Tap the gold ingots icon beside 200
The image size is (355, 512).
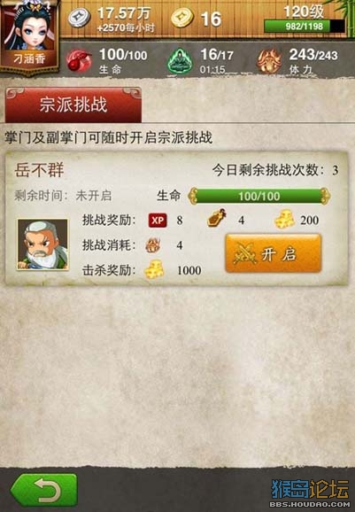(285, 219)
